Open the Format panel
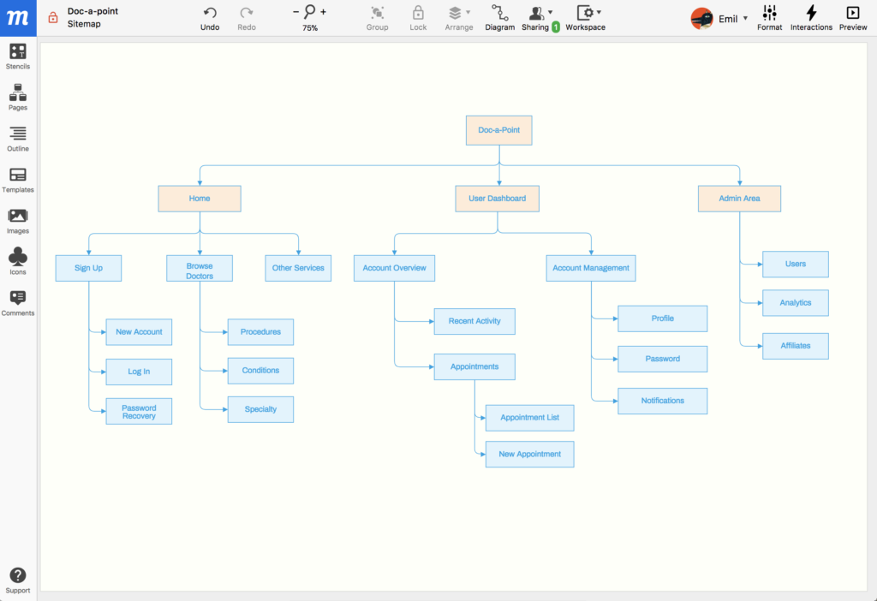Viewport: 877px width, 601px height. tap(769, 18)
